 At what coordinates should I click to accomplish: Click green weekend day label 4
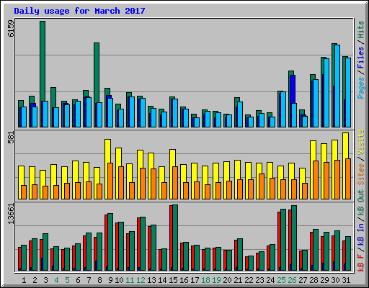56,280
